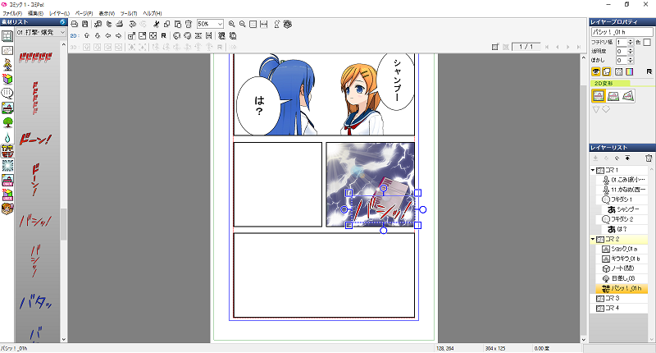Image resolution: width=656 pixels, height=353 pixels.
Task: Click the white 色 color swatch
Action: click(x=647, y=42)
